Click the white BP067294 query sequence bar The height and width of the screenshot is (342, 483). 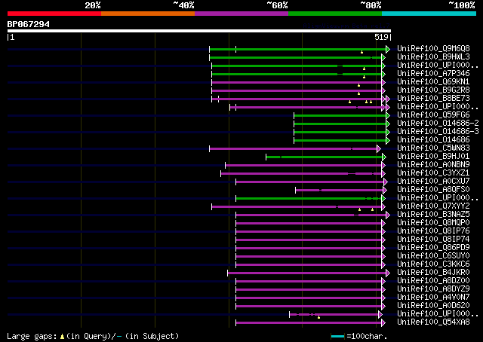tap(199, 31)
